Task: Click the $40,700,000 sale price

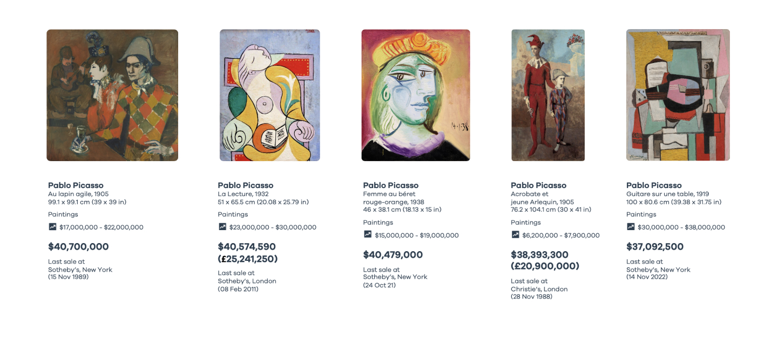Action: 78,247
